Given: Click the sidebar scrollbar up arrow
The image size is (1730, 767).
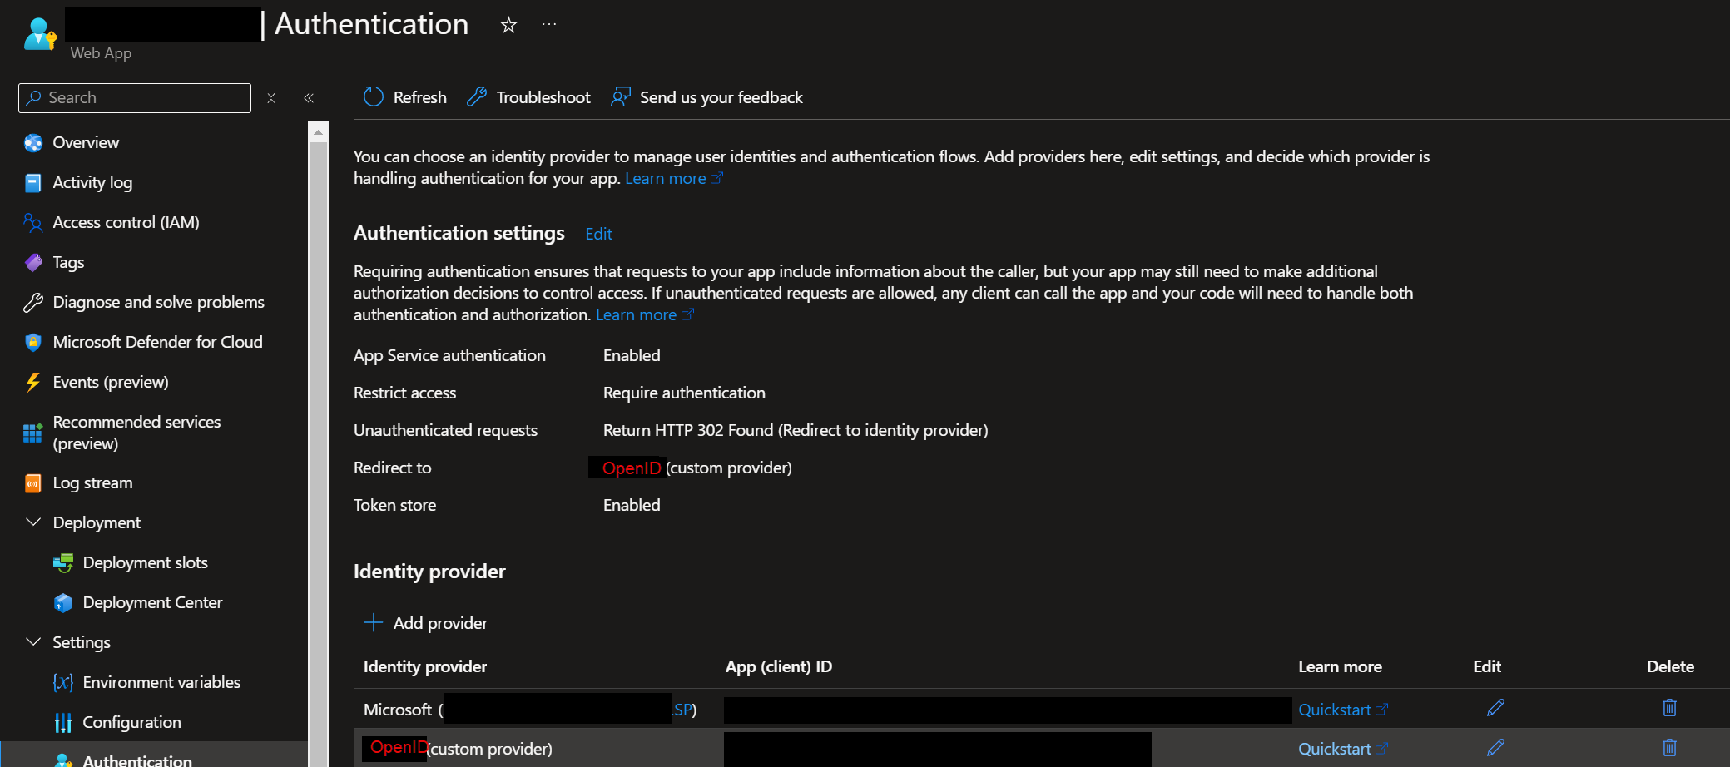Looking at the screenshot, I should [318, 132].
